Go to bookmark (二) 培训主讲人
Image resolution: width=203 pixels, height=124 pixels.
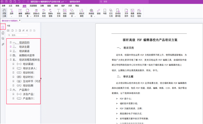27,68
